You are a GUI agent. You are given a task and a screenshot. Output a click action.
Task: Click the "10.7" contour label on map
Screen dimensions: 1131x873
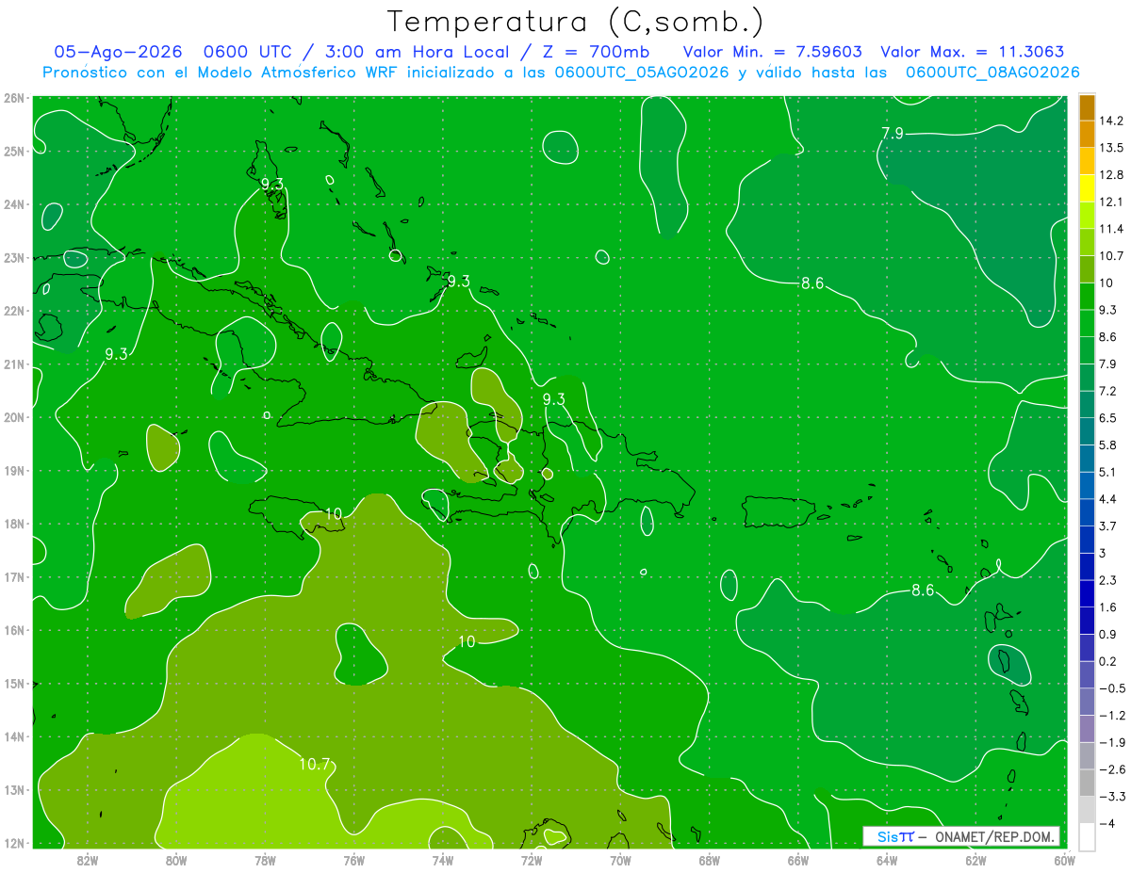tap(315, 765)
